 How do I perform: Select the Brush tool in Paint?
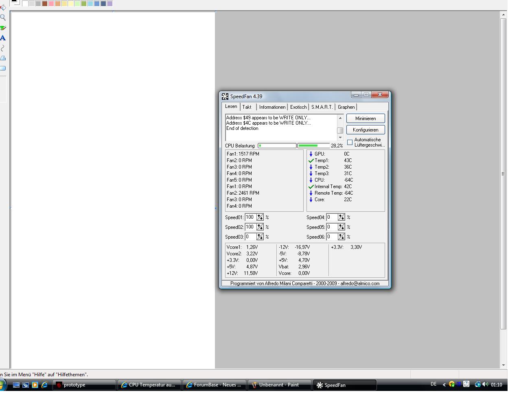2,28
